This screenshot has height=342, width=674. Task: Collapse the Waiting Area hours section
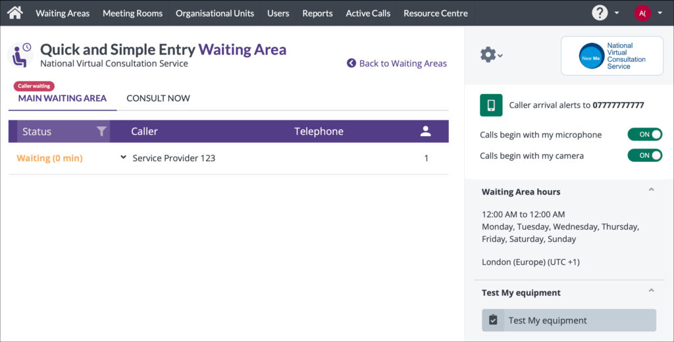[651, 190]
